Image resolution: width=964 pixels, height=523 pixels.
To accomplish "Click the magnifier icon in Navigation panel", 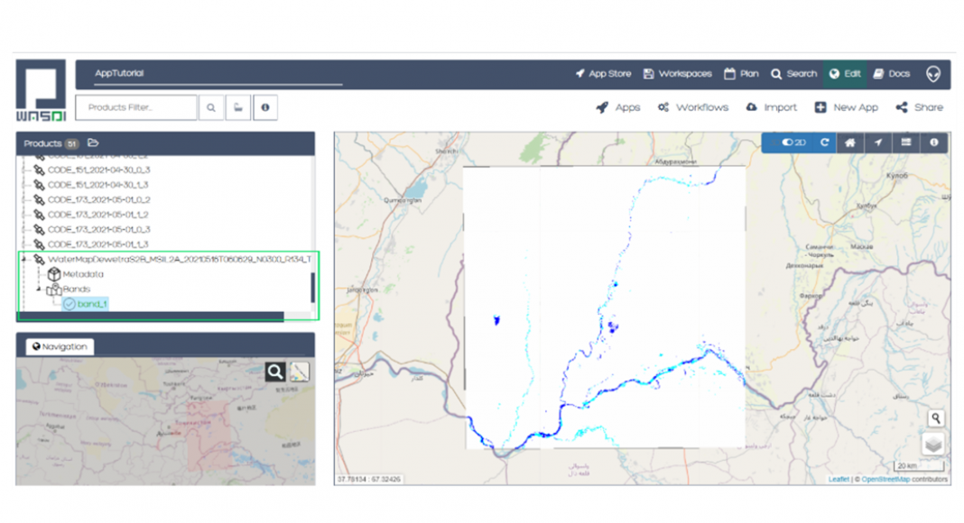I will click(275, 372).
